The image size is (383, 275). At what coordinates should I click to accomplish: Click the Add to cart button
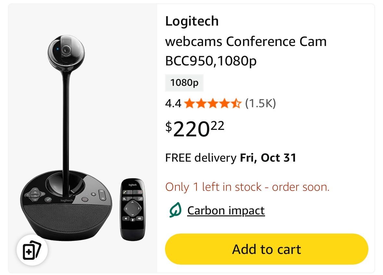(x=266, y=249)
